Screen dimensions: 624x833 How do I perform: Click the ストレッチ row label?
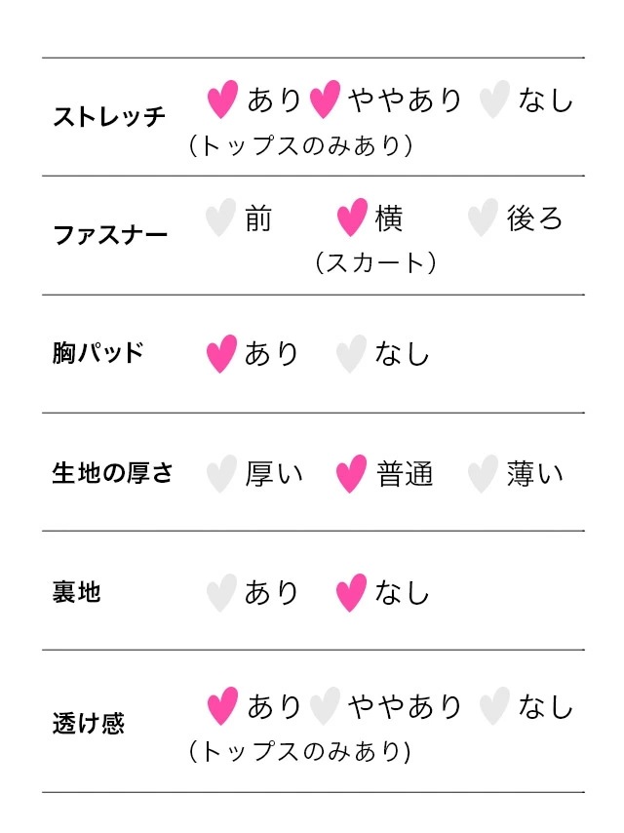[x=109, y=117]
